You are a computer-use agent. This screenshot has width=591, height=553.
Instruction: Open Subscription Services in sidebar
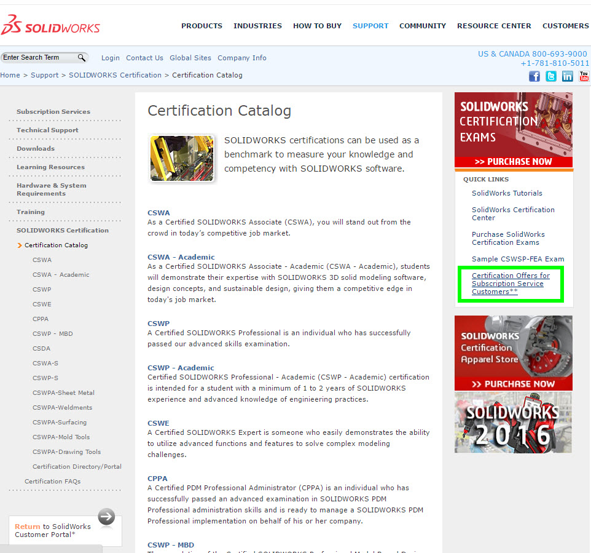tap(53, 112)
